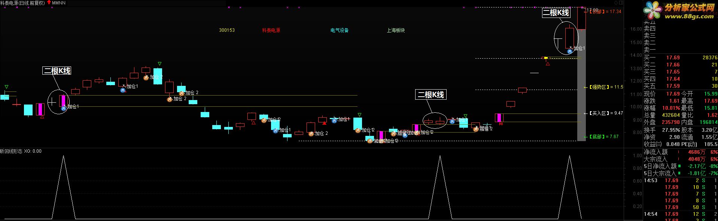
Task: Click the 大宗流入 4048万 row
Action: (x=681, y=159)
